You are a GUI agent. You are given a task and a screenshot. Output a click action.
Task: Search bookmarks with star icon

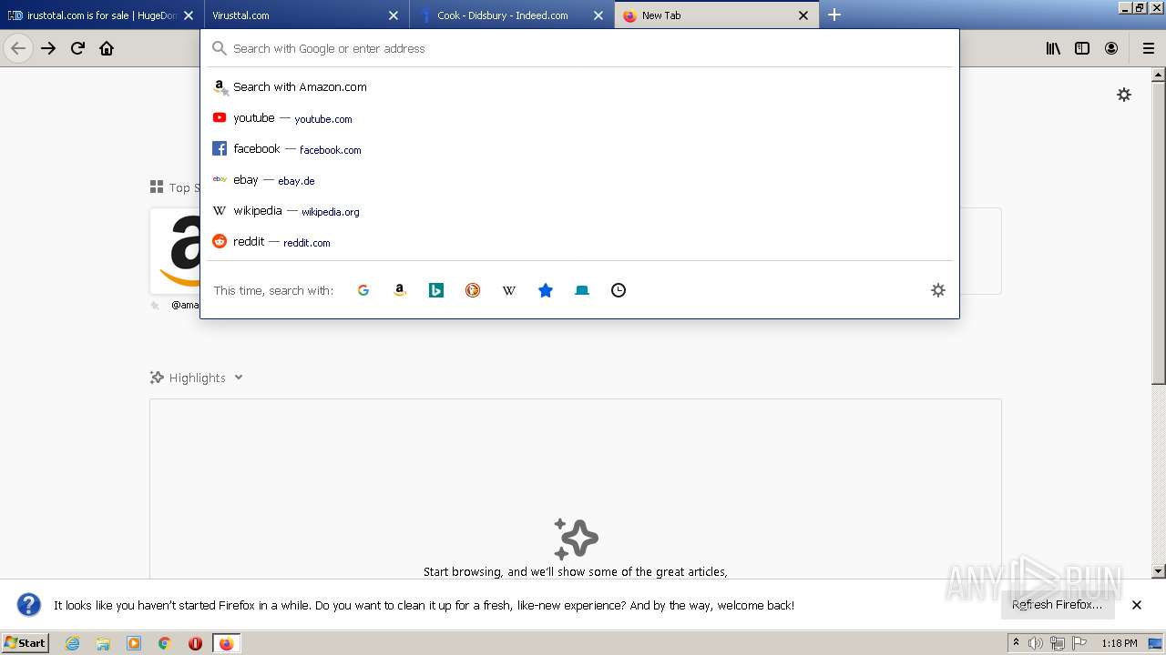[546, 290]
